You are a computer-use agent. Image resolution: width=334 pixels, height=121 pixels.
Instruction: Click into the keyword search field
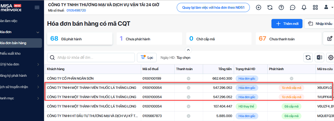pos(91,57)
